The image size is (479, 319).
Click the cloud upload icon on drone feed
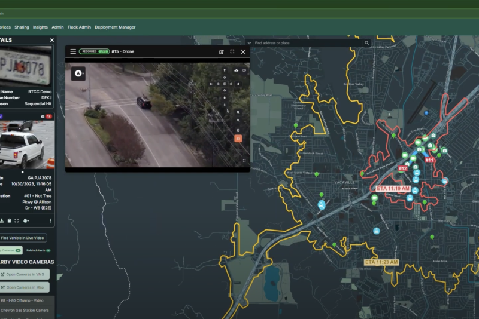pyautogui.click(x=236, y=70)
